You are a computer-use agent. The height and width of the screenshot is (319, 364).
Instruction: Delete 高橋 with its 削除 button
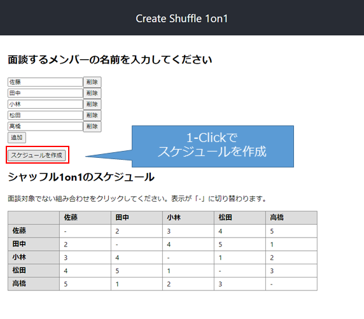click(x=92, y=127)
